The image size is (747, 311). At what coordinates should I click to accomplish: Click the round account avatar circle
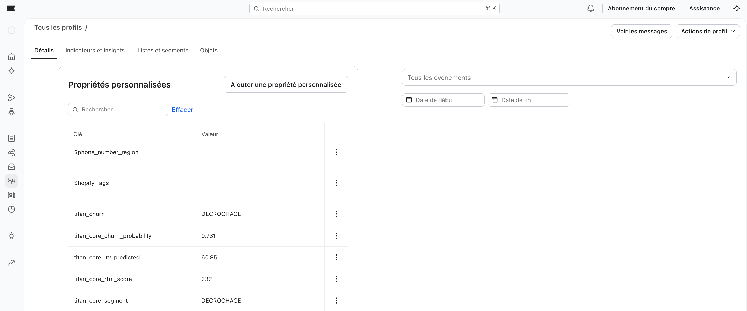tap(11, 30)
